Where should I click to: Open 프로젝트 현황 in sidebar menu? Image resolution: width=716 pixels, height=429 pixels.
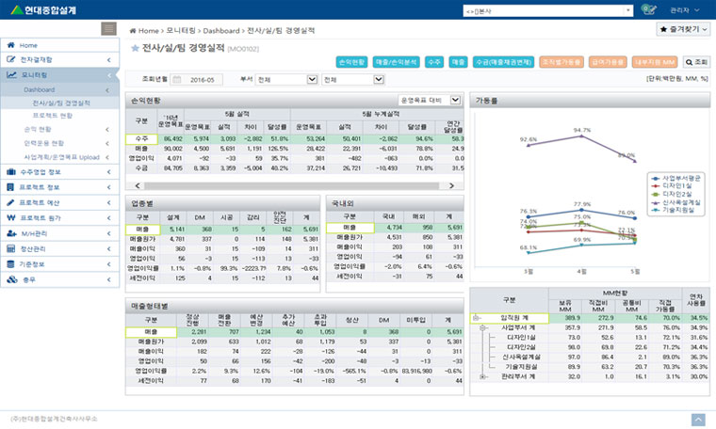pos(58,115)
